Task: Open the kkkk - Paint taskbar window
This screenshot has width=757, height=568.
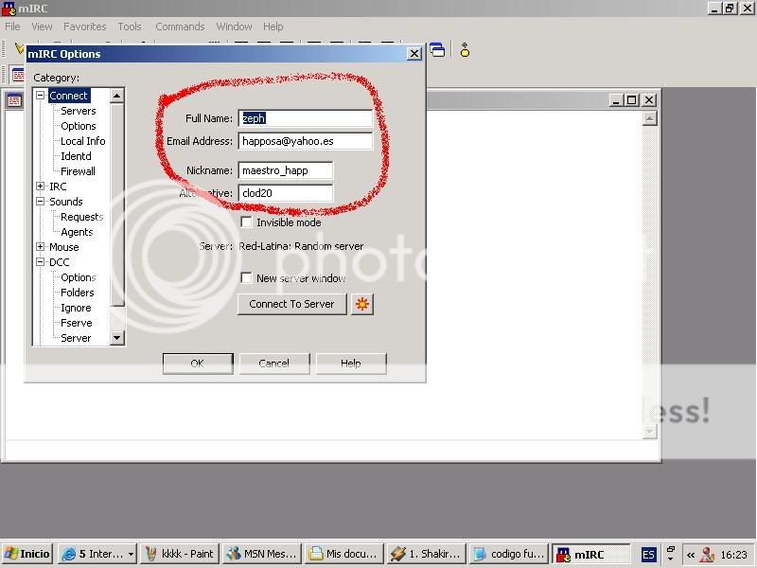Action: pyautogui.click(x=180, y=554)
